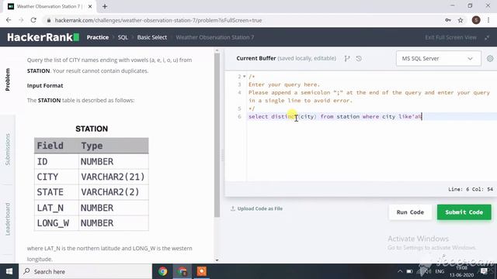Click the problem panel scrollbar

click(x=217, y=136)
